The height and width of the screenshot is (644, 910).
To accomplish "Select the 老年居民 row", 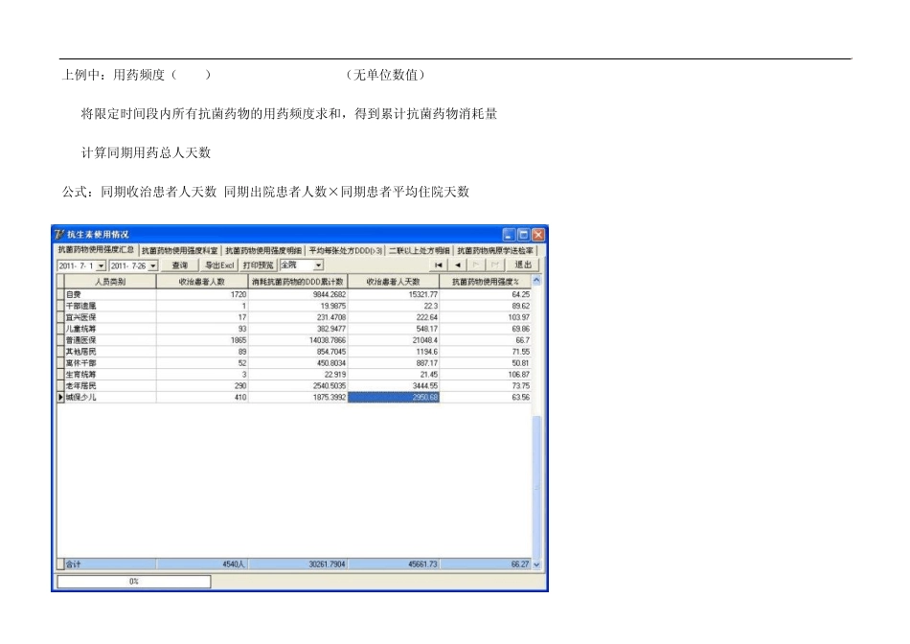I will pos(294,385).
